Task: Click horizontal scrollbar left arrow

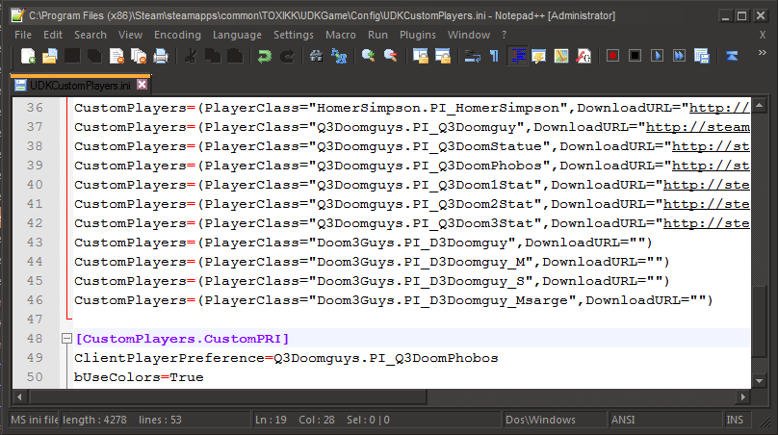Action: point(19,397)
